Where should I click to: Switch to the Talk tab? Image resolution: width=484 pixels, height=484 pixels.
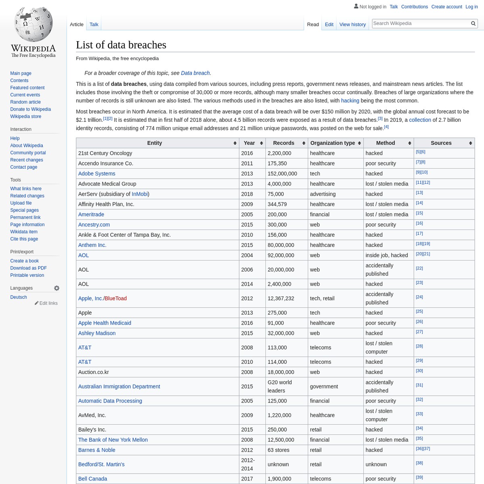tap(94, 24)
